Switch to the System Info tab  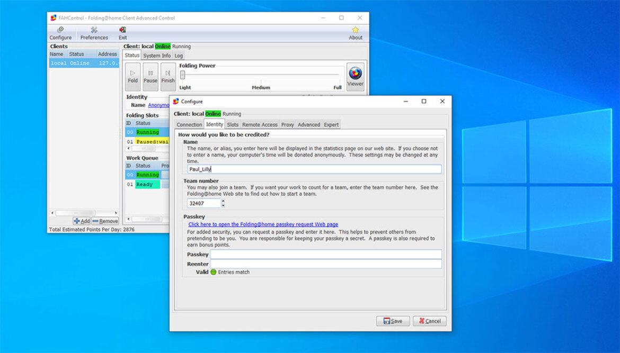[157, 56]
